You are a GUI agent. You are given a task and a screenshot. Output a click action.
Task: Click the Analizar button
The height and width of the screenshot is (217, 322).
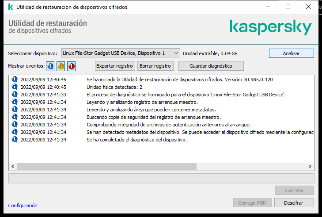click(x=291, y=53)
